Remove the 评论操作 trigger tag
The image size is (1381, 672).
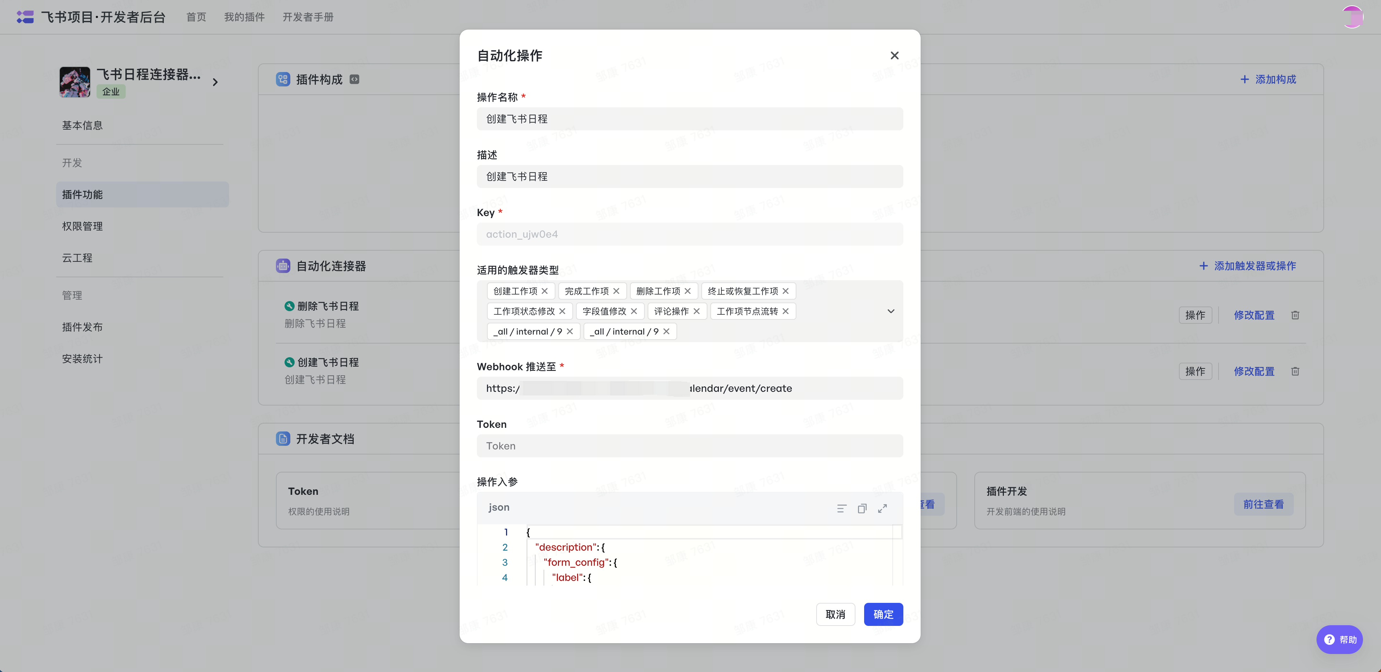click(x=697, y=312)
